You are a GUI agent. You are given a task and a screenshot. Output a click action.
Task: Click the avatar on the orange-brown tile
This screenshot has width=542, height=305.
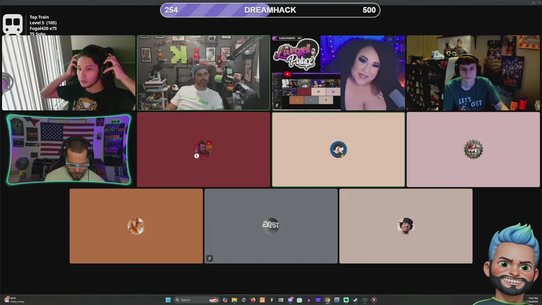136,226
